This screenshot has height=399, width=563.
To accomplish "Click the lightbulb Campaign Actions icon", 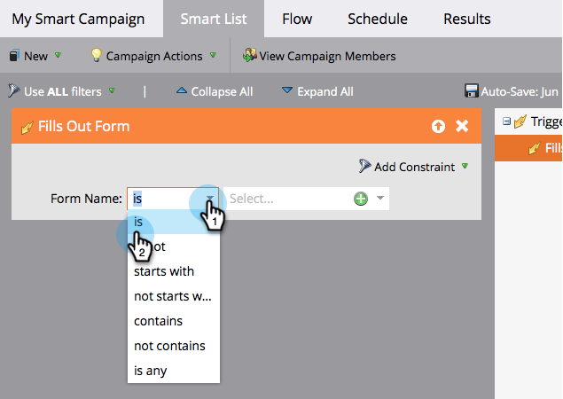I will click(97, 56).
